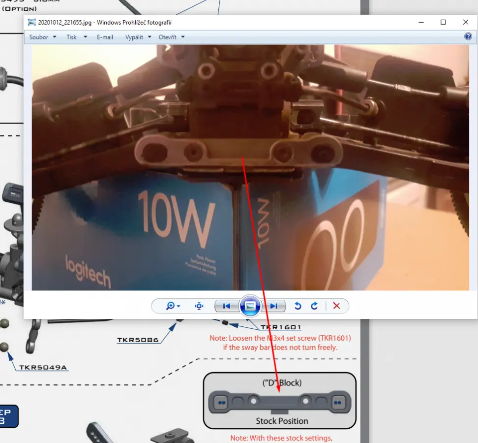Click the photo viewer title bar app icon

[x=31, y=22]
